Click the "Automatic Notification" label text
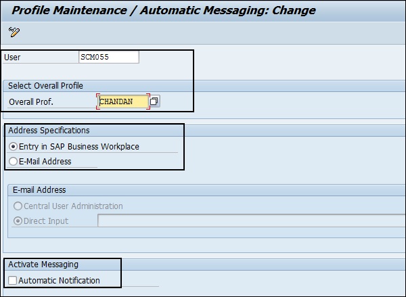 tap(60, 280)
